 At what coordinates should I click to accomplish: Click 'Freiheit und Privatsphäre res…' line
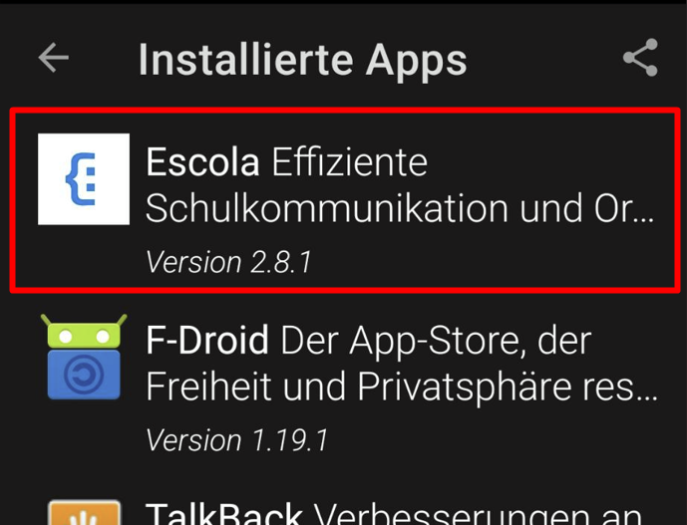point(402,387)
